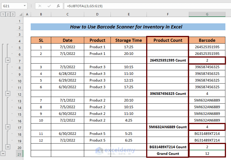231x160 pixels.
Task: Collapse the group ending at row 12
Action: [x=8, y=93]
